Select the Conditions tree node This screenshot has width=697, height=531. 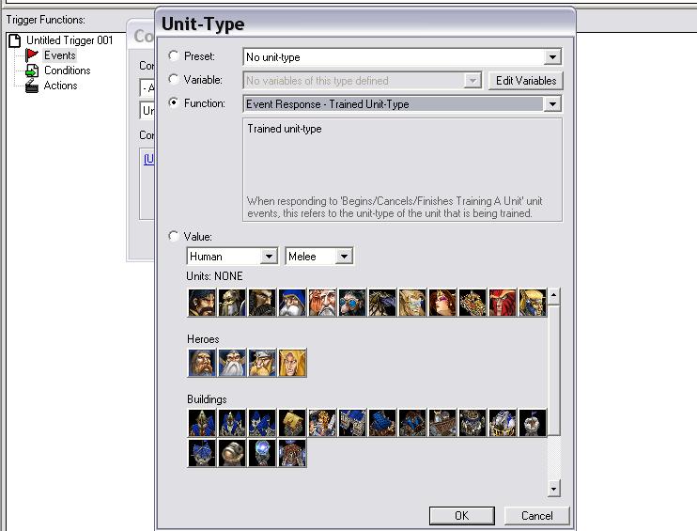pos(67,70)
